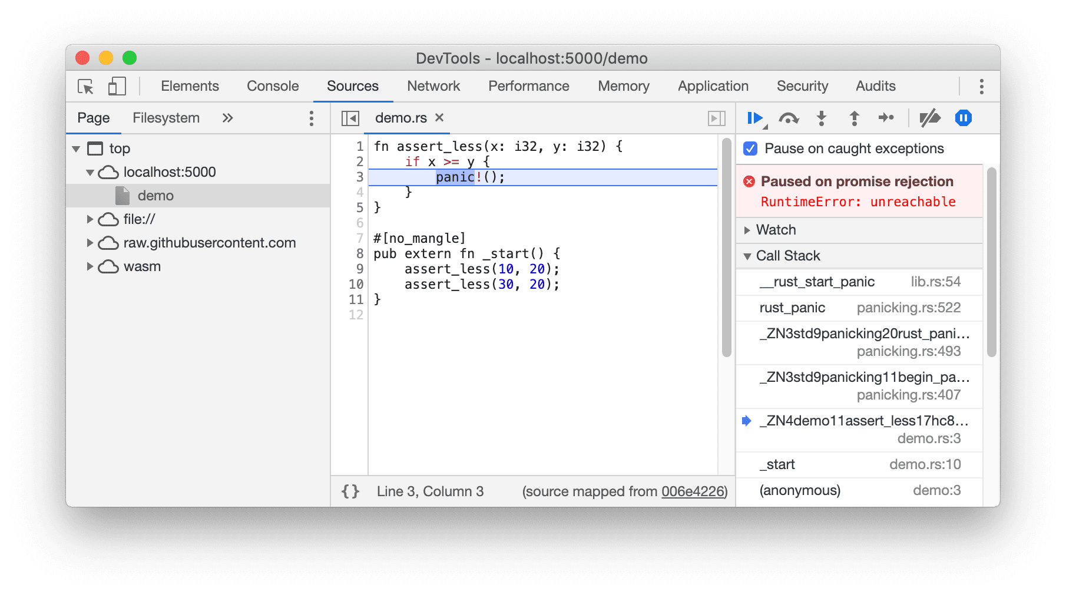
Task: Click the Resume script execution icon
Action: tap(756, 118)
